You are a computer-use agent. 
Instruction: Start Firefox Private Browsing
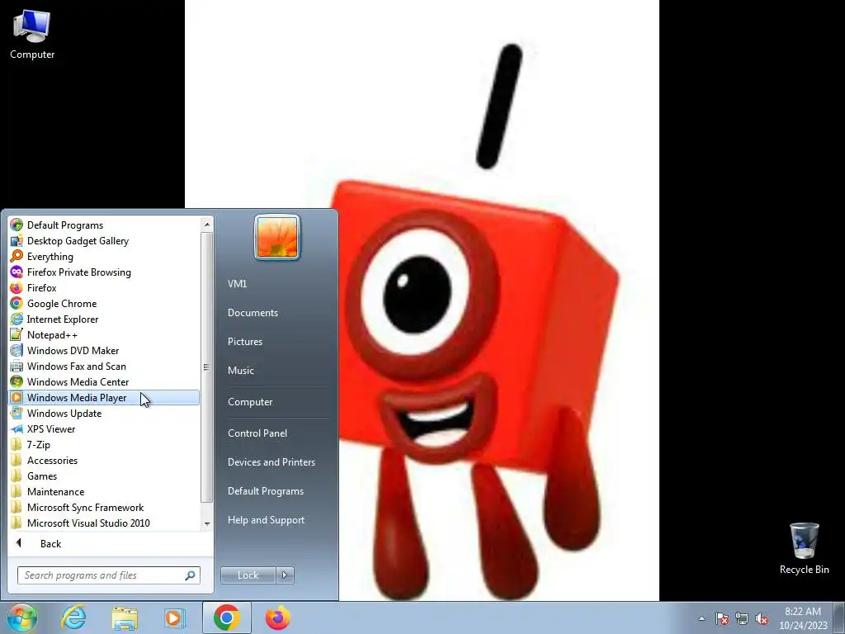point(104,272)
